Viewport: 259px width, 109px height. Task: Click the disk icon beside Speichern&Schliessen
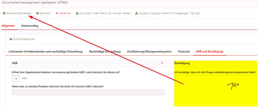(x=4, y=13)
